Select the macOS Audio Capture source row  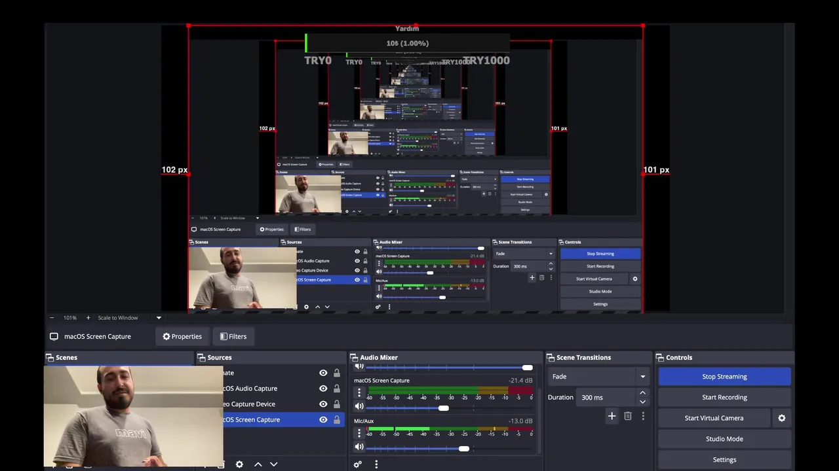coord(283,389)
